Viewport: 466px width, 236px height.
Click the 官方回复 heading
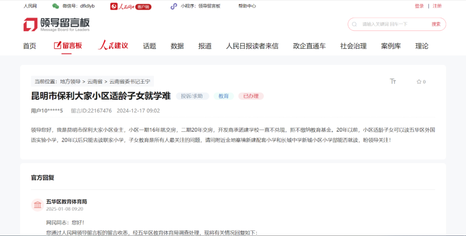pyautogui.click(x=43, y=178)
